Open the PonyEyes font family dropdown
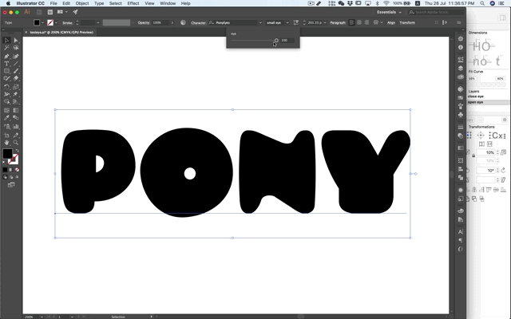Viewport: 511px width, 319px height. pyautogui.click(x=260, y=22)
